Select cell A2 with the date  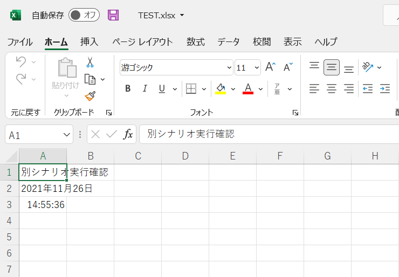43,189
